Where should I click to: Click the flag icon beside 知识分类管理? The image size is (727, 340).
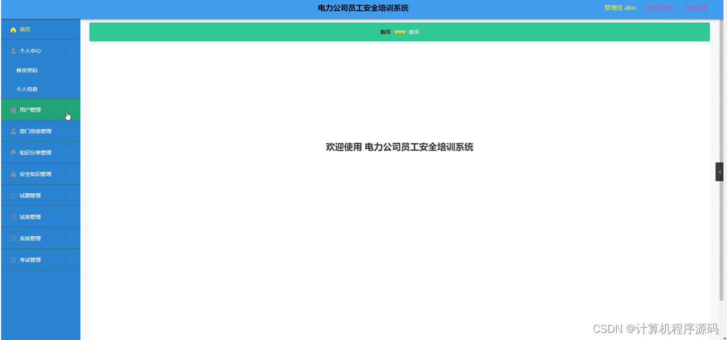click(13, 153)
